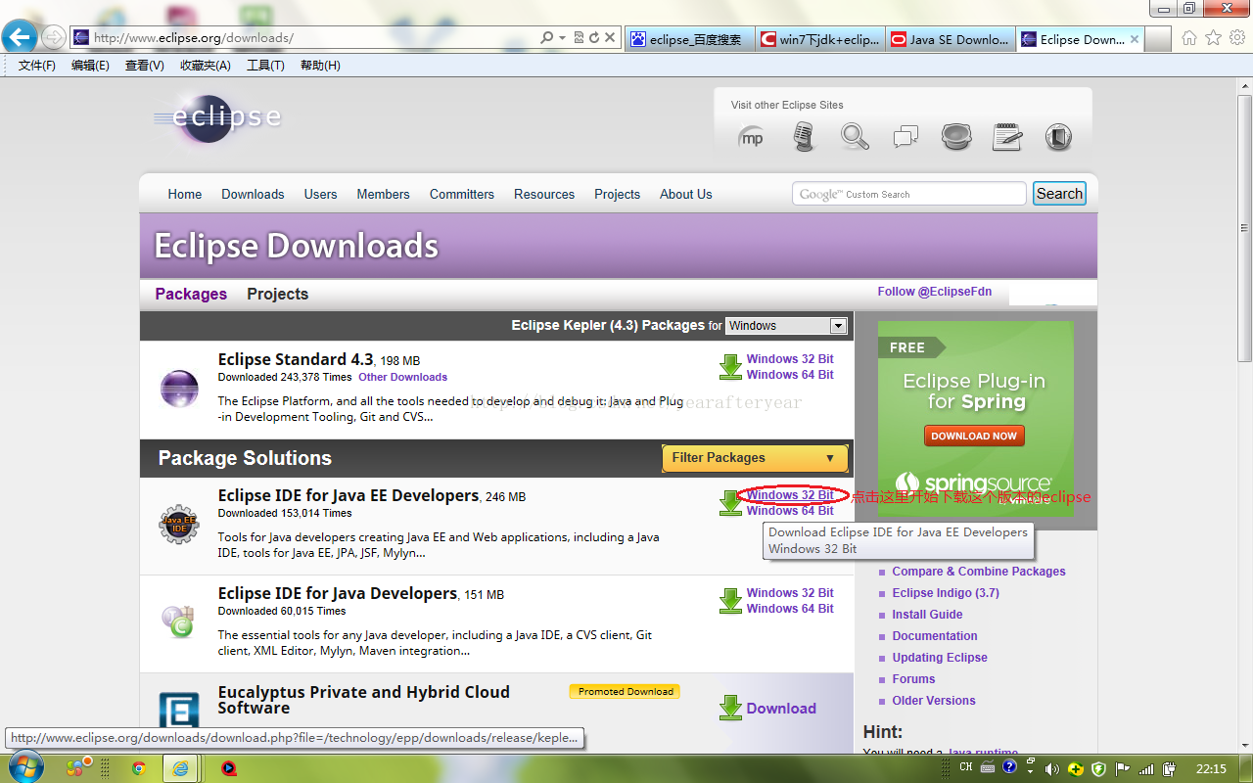Click Windows 64 Bit for Java Developers
Screen dimensions: 1253x783
pos(789,609)
